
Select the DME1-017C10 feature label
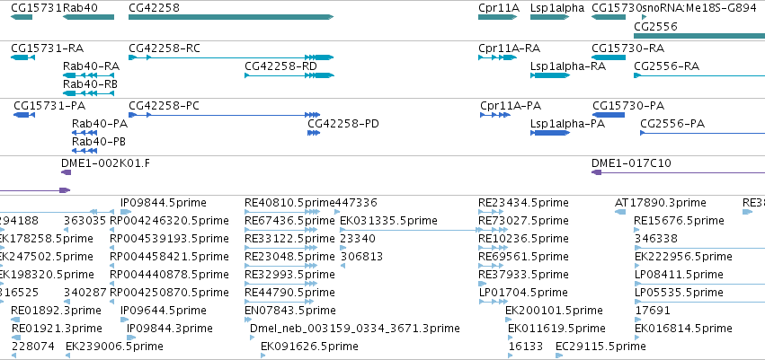[x=631, y=163]
